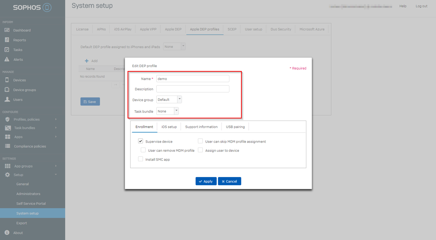Image resolution: width=436 pixels, height=240 pixels.
Task: Uncheck the Supervise device checkbox
Action: pyautogui.click(x=141, y=141)
